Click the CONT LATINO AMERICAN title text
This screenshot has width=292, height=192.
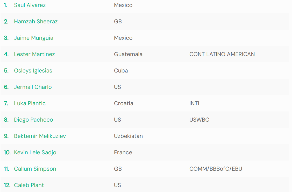pos(222,54)
